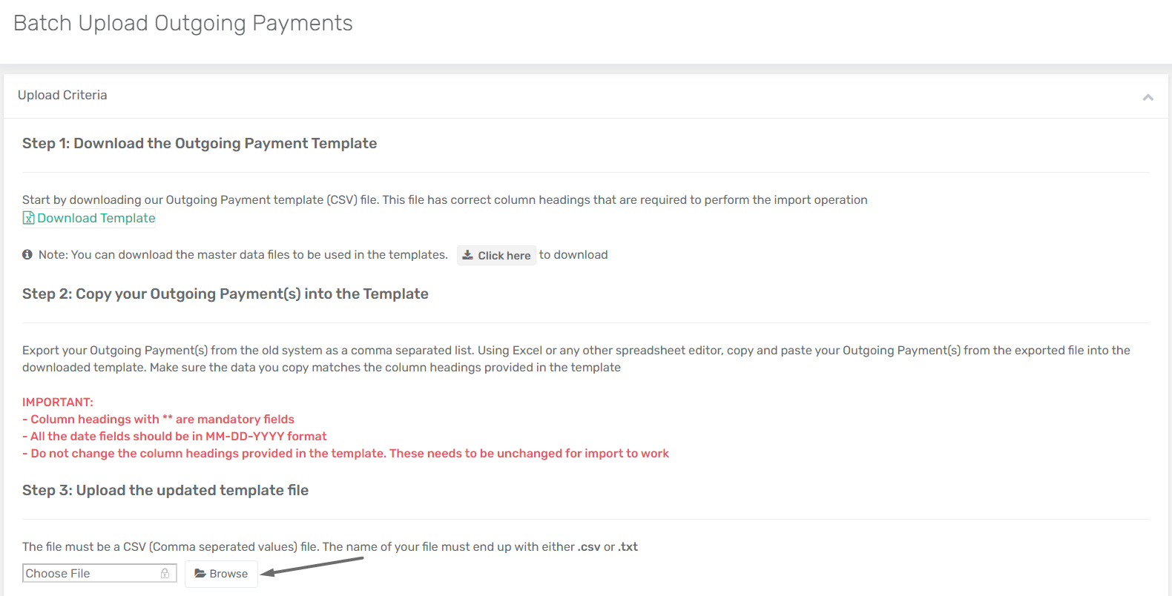
Task: Click the download icon in Click here button
Action: [467, 255]
